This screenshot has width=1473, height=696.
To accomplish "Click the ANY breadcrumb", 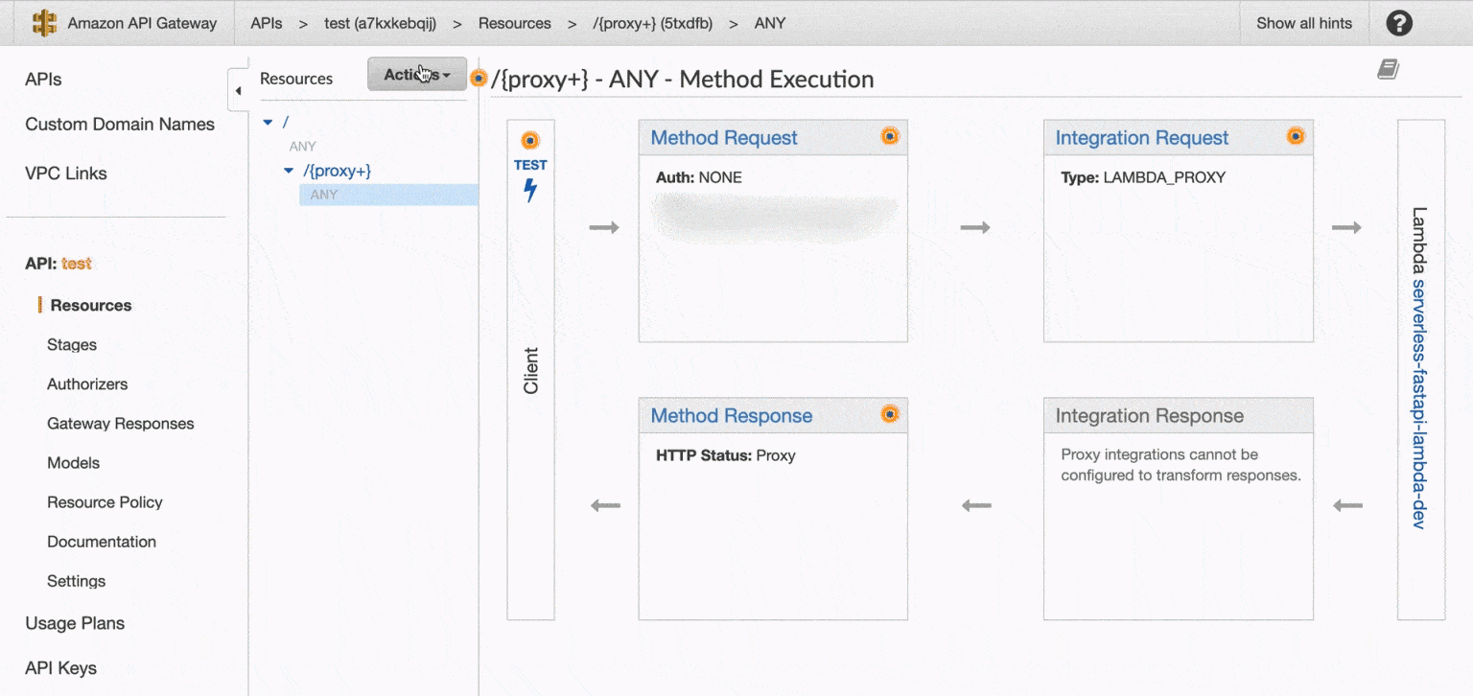I will tap(770, 23).
